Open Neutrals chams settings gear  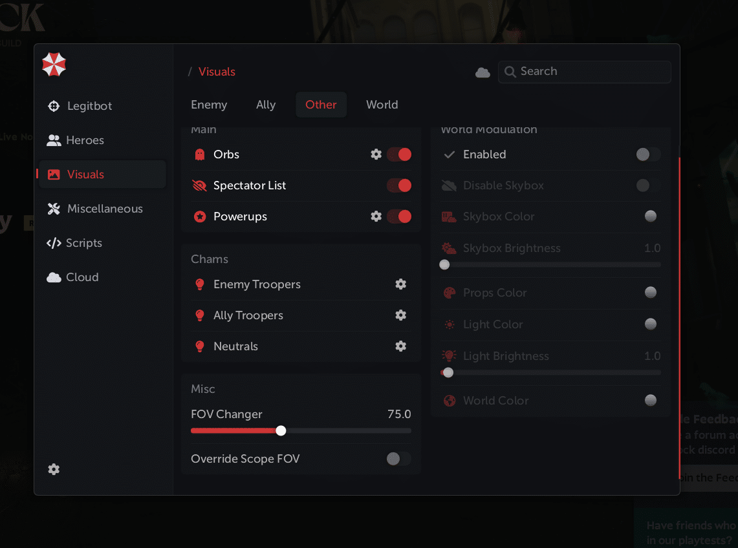click(x=401, y=346)
